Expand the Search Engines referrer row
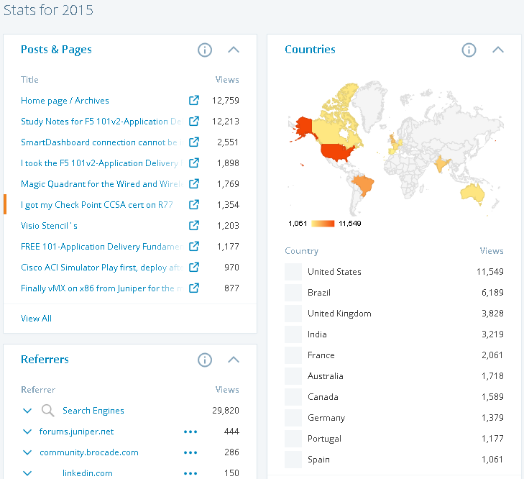 (x=27, y=411)
